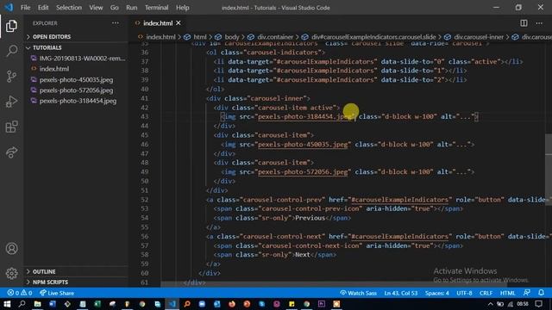Click the taskbar search icon
This screenshot has width=552, height=310.
click(22, 304)
